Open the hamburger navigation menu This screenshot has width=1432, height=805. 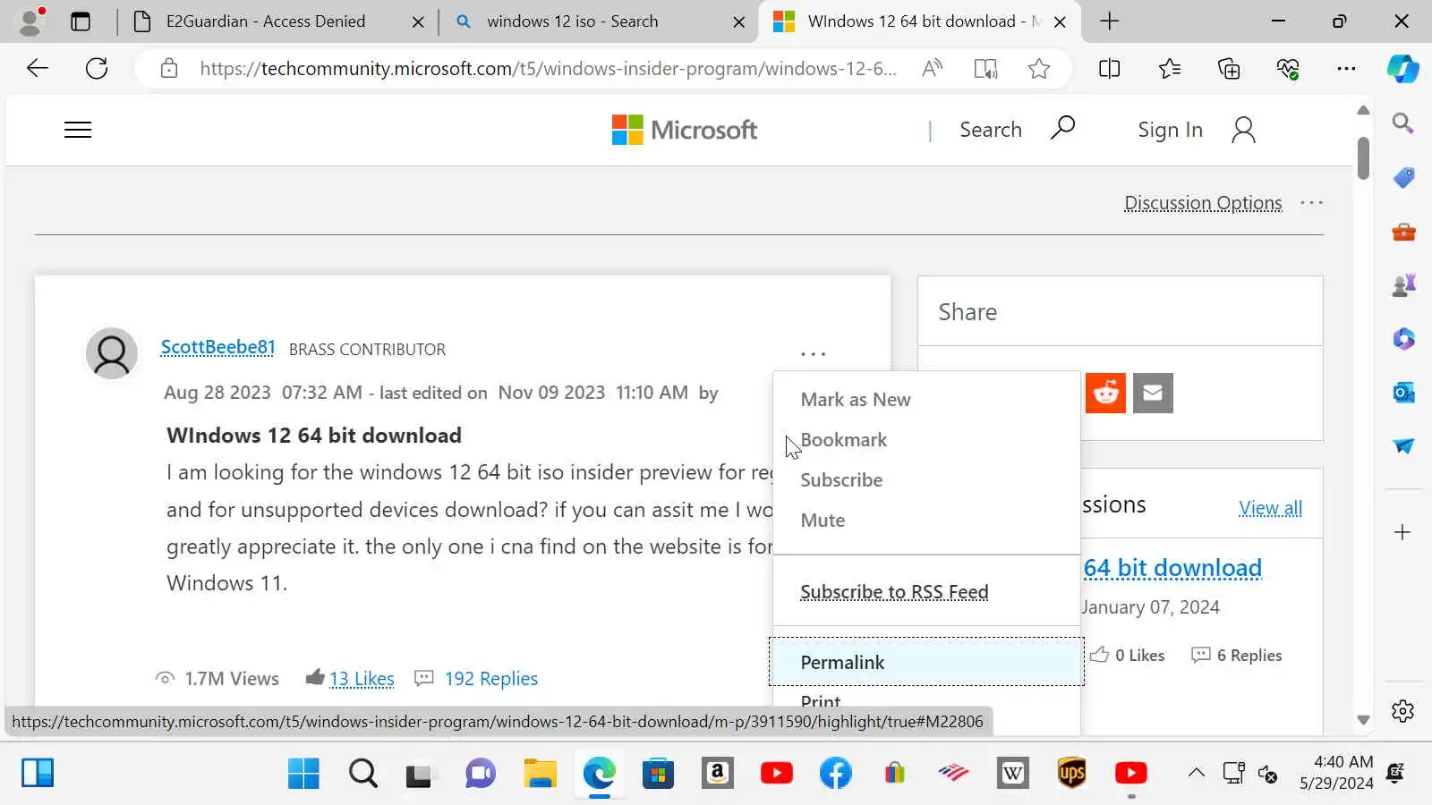[x=78, y=130]
